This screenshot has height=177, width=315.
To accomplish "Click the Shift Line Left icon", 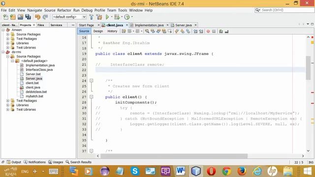I will tap(195, 31).
